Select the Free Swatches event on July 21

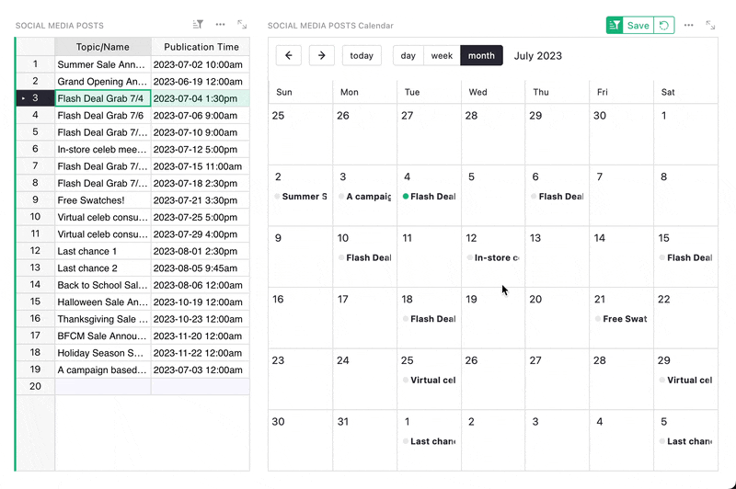(x=624, y=319)
